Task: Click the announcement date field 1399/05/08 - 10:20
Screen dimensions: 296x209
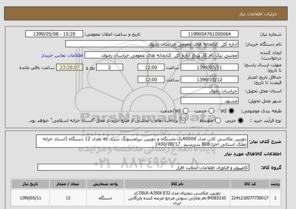Action: 54,34
